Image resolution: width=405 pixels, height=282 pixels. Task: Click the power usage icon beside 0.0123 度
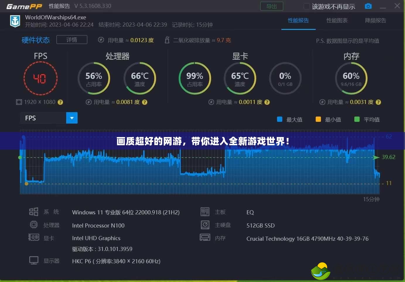[101, 40]
